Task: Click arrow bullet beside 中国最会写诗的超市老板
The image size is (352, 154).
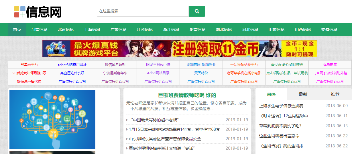Action: click(127, 120)
